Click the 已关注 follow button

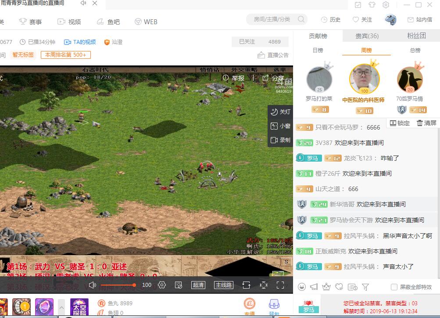pyautogui.click(x=247, y=42)
